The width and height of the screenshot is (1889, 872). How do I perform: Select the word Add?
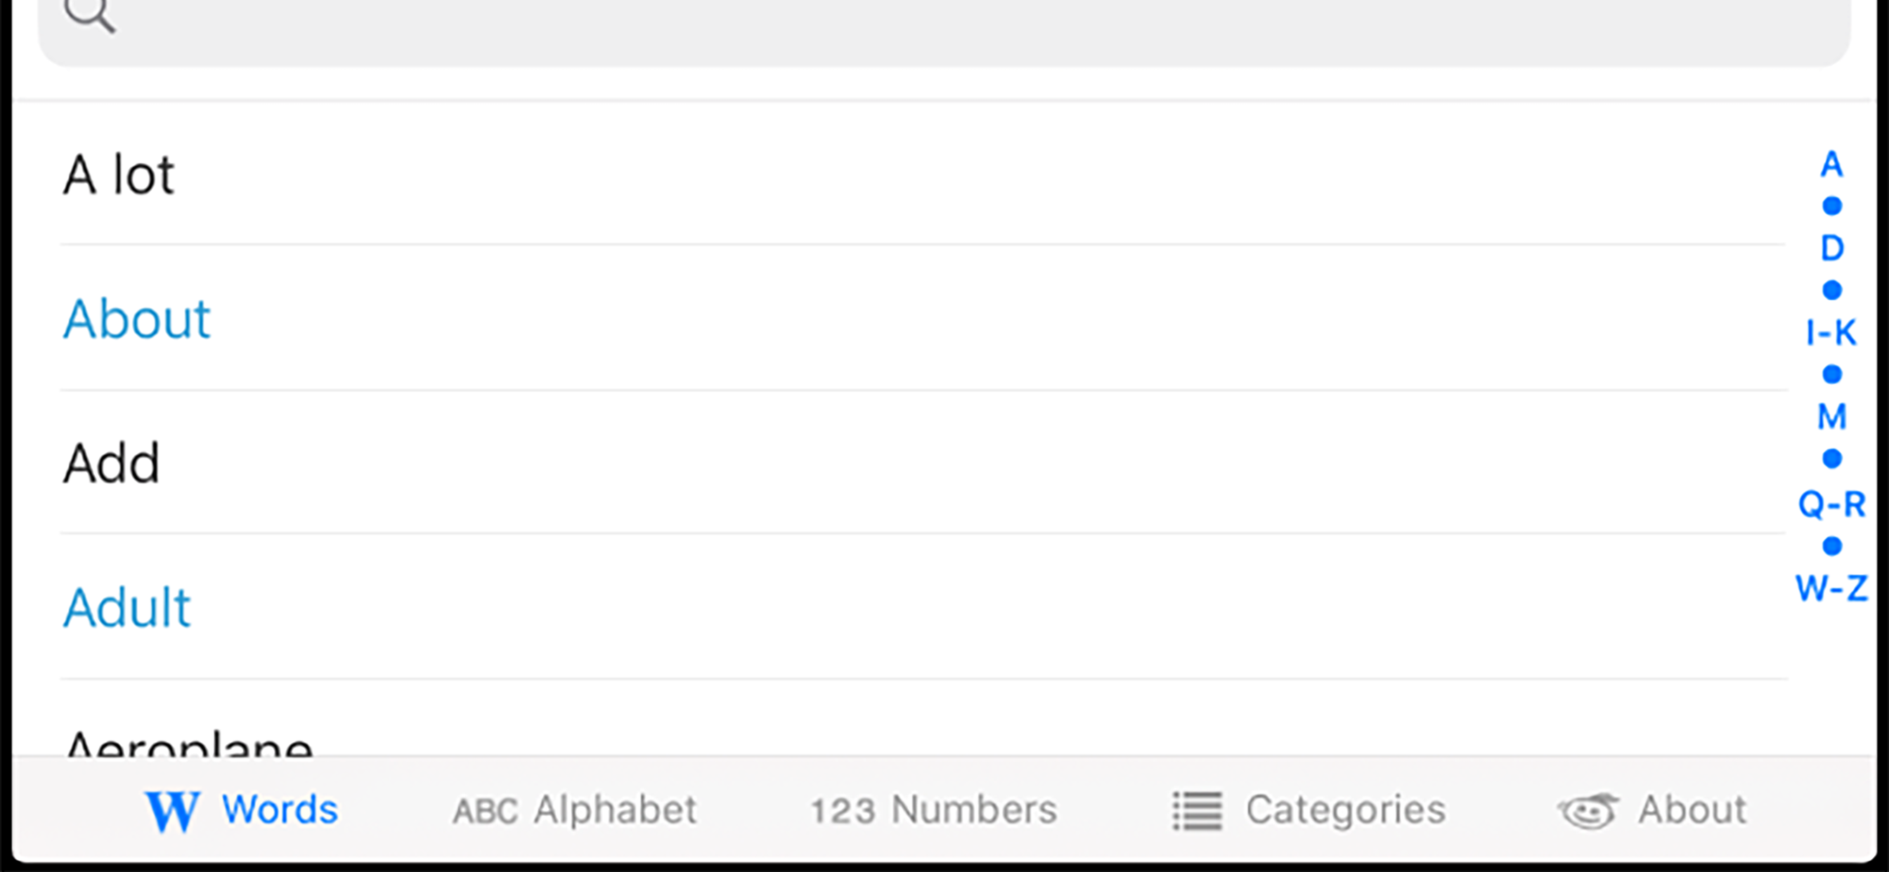(112, 462)
